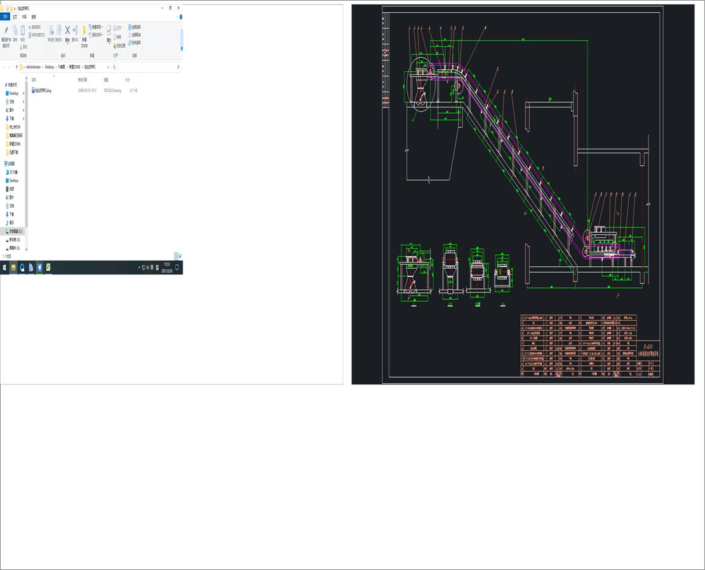The height and width of the screenshot is (570, 705).
Task: Select Local Disk (C:) in the navigation pane
Action: click(x=15, y=231)
